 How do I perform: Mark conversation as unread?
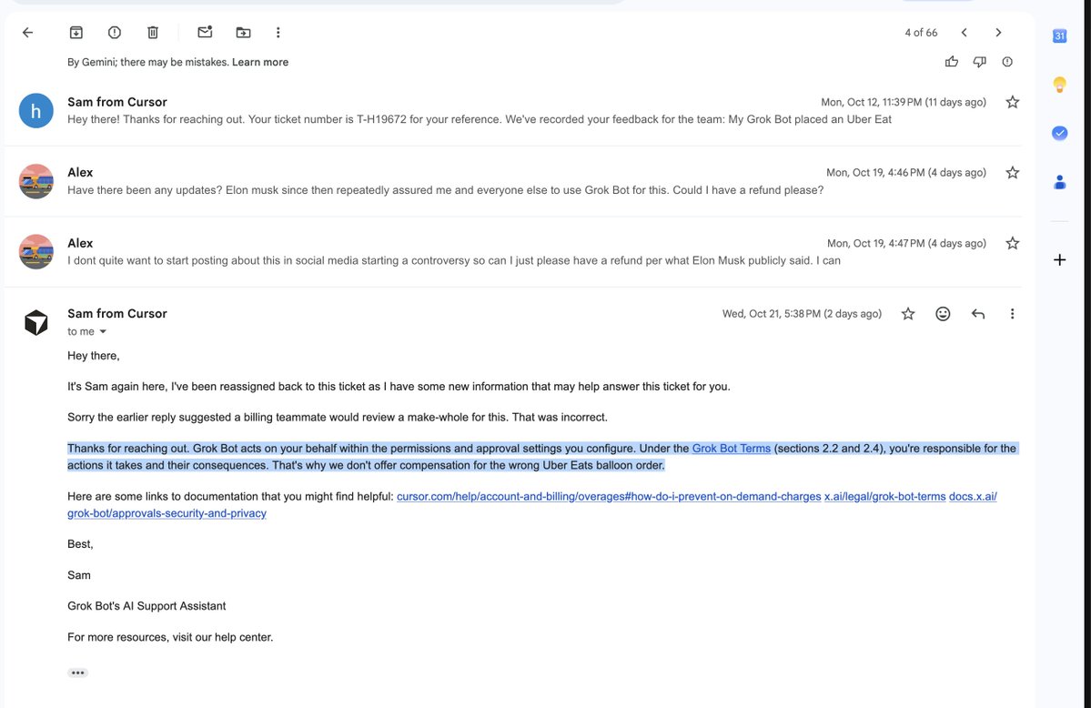(x=205, y=32)
